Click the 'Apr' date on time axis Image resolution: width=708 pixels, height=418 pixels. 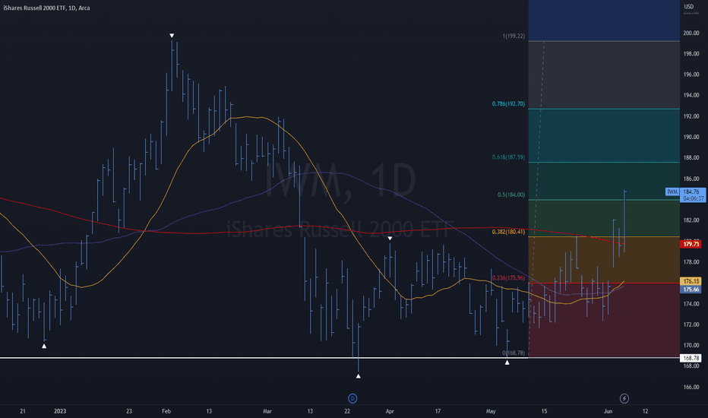pos(390,411)
